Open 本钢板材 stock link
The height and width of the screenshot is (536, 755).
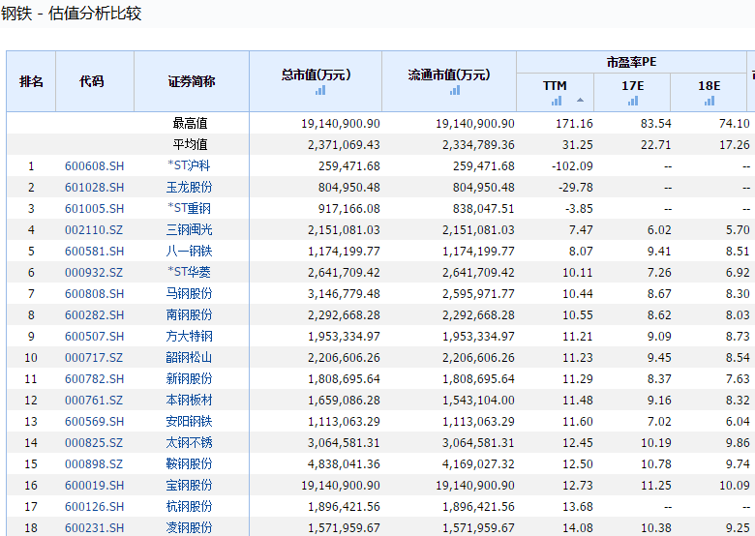click(189, 400)
